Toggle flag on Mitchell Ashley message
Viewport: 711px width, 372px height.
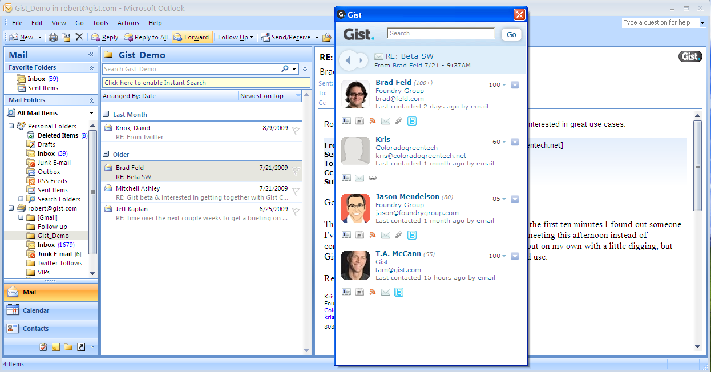(x=296, y=191)
